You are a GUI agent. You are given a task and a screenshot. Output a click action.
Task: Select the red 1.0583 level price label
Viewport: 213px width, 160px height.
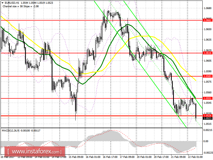(x=207, y=76)
